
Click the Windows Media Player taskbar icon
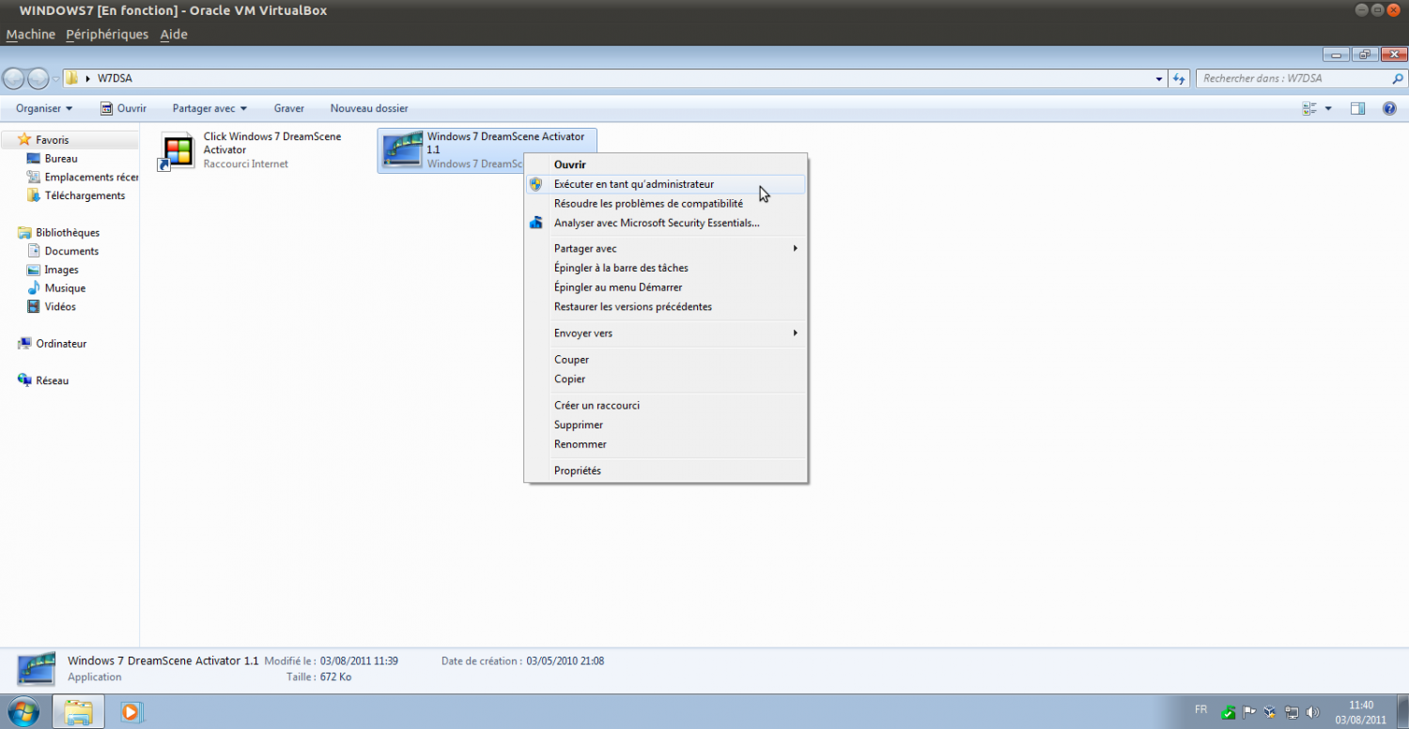point(131,712)
